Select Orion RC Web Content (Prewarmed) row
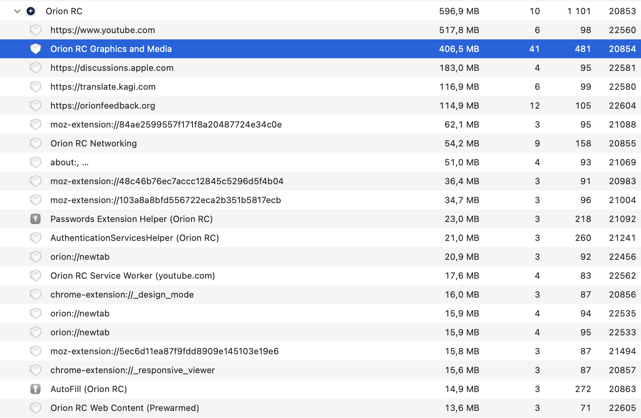Image resolution: width=641 pixels, height=418 pixels. [x=124, y=408]
